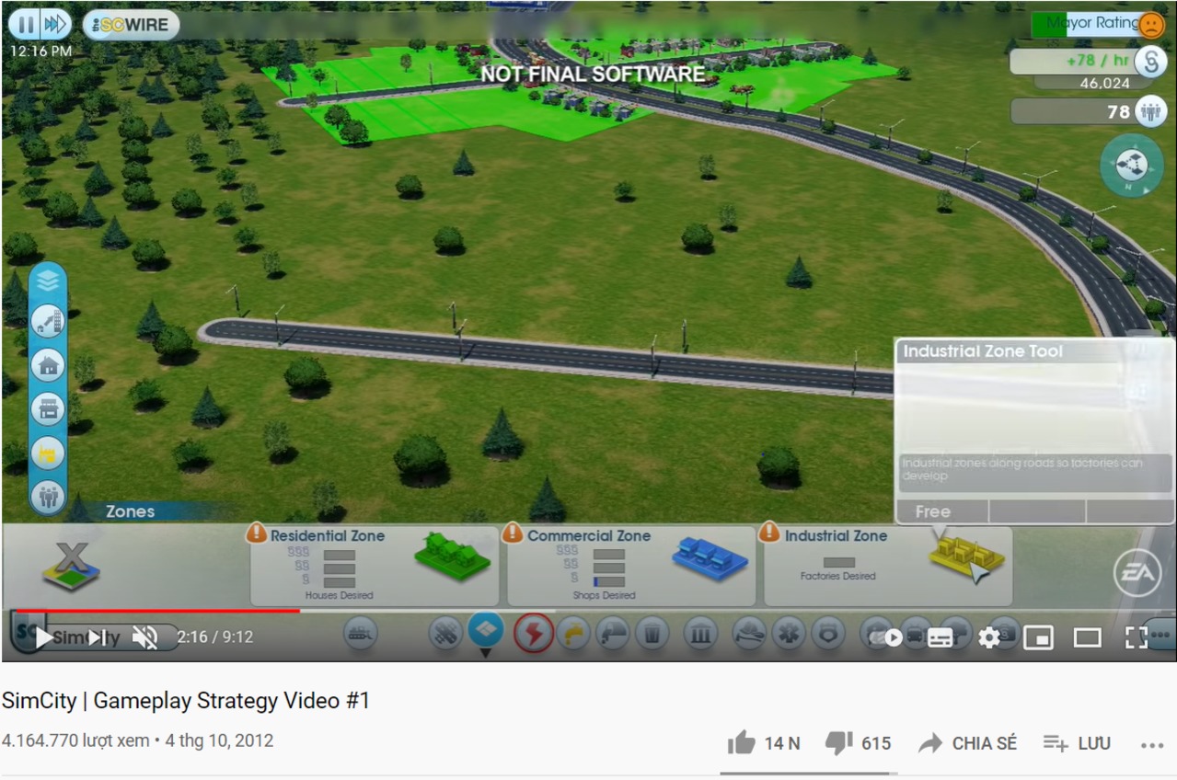Open the video settings gear
Image resolution: width=1177 pixels, height=780 pixels.
tap(989, 637)
